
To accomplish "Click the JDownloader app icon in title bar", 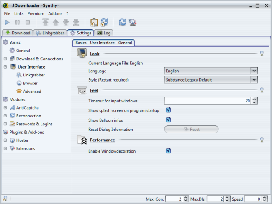I will pos(6,5).
